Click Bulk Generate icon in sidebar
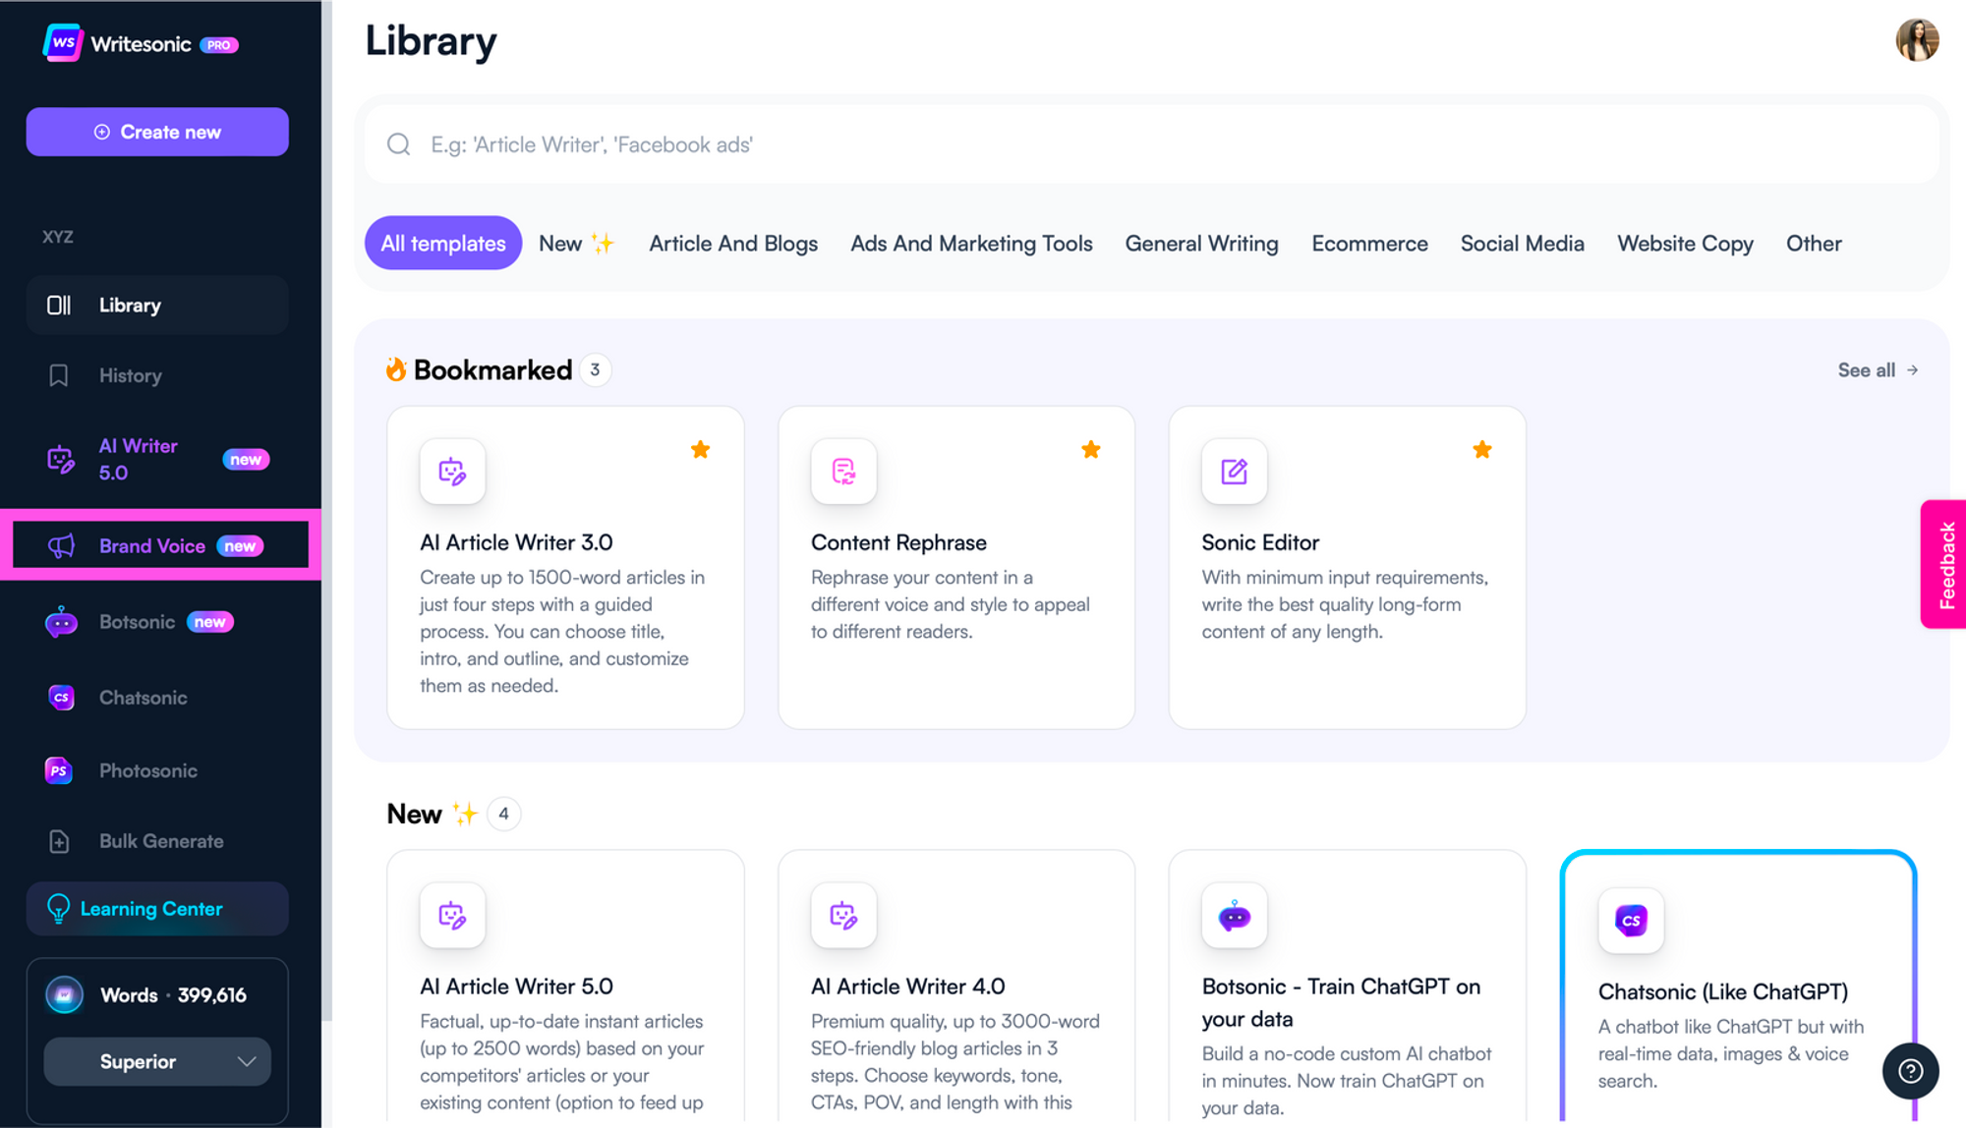Screen dimensions: 1966x1128 61,842
